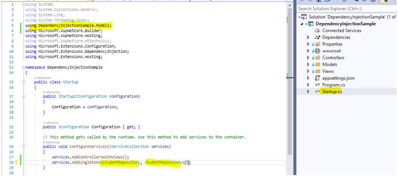Click the appsettings.json file icon
The width and height of the screenshot is (399, 176).
(x=318, y=78)
